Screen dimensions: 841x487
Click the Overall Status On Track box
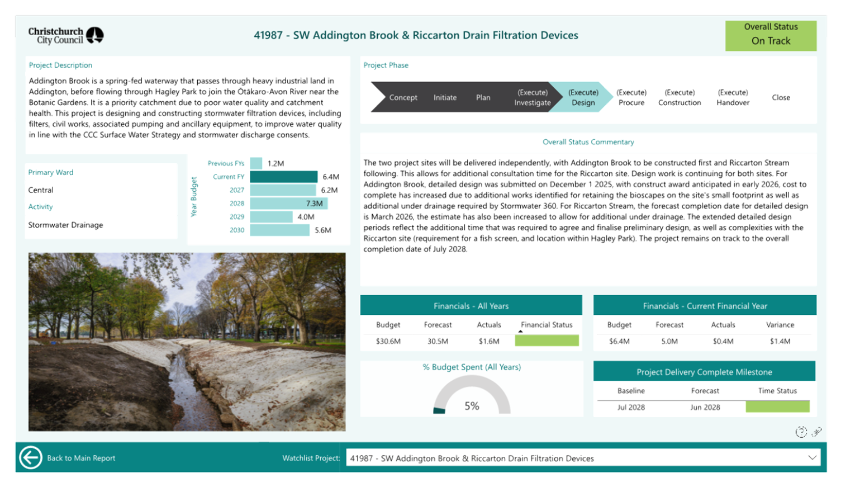click(x=771, y=36)
